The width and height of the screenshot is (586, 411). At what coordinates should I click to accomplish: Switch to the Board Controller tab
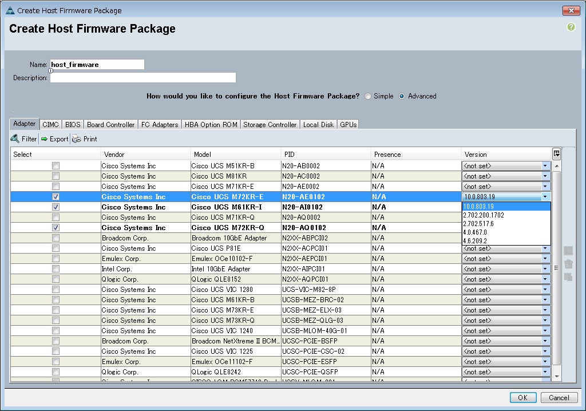[x=110, y=125]
